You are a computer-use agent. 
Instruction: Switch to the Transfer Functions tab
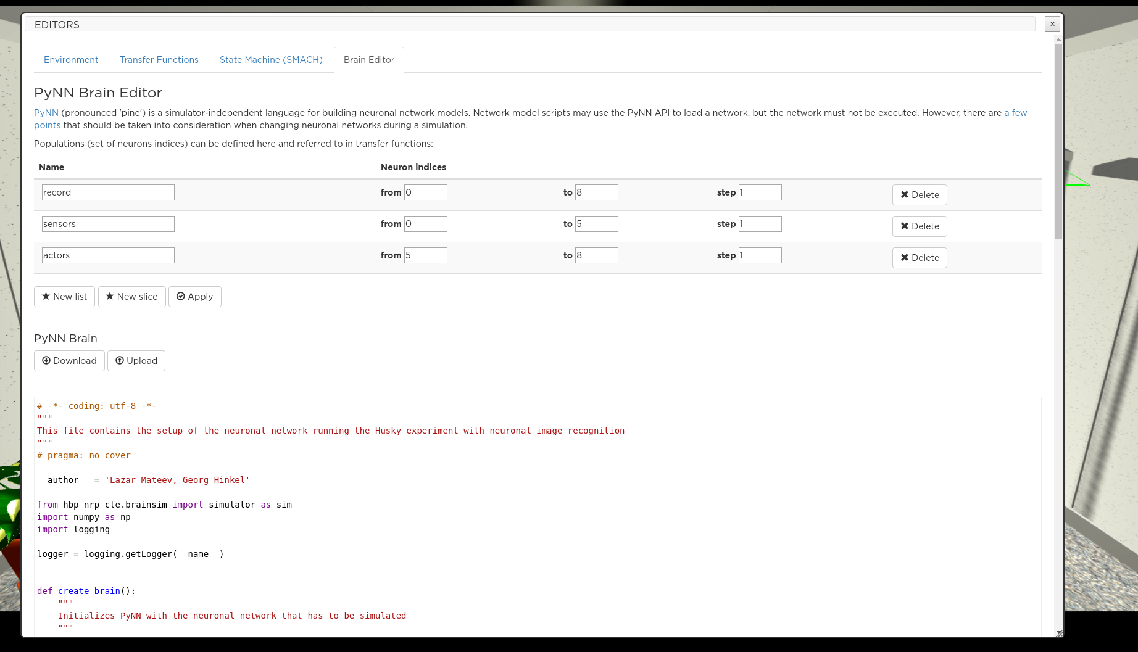[159, 60]
